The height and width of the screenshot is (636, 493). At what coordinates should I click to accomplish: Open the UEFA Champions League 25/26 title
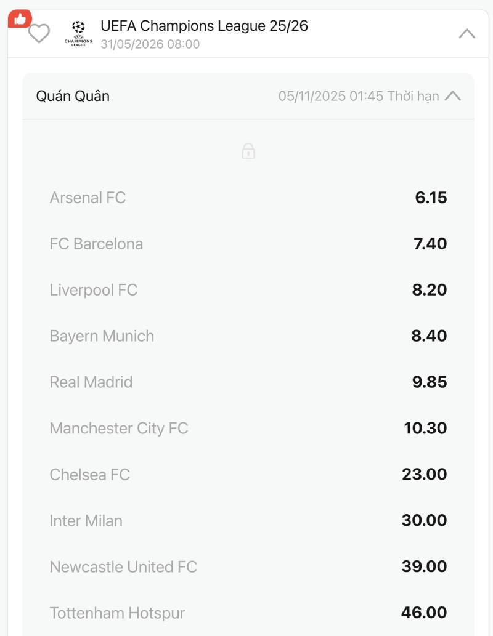tap(204, 26)
